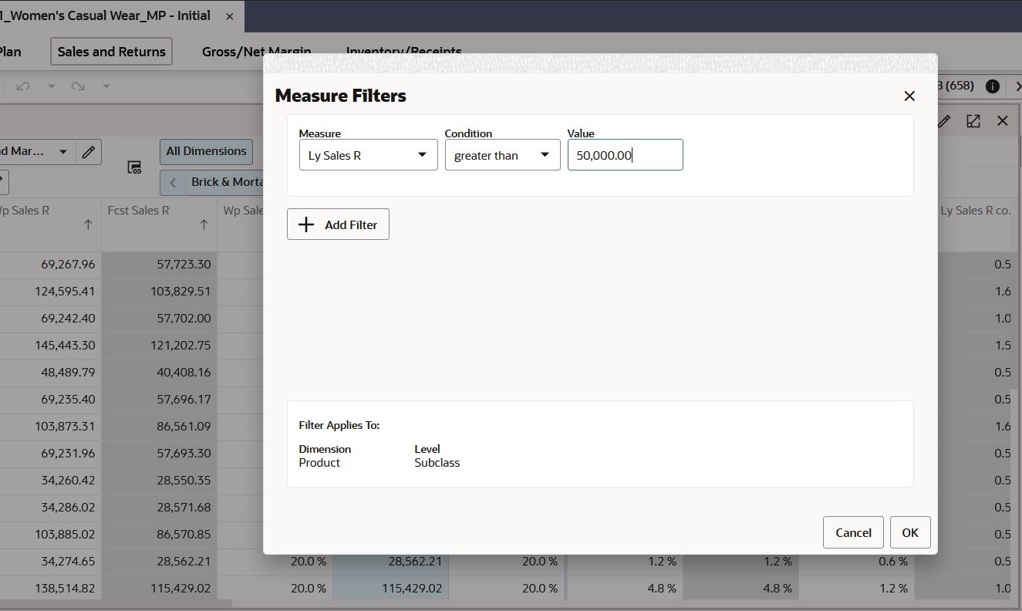Image resolution: width=1022 pixels, height=611 pixels.
Task: Click the 'Subclass' level value
Action: [x=437, y=463]
